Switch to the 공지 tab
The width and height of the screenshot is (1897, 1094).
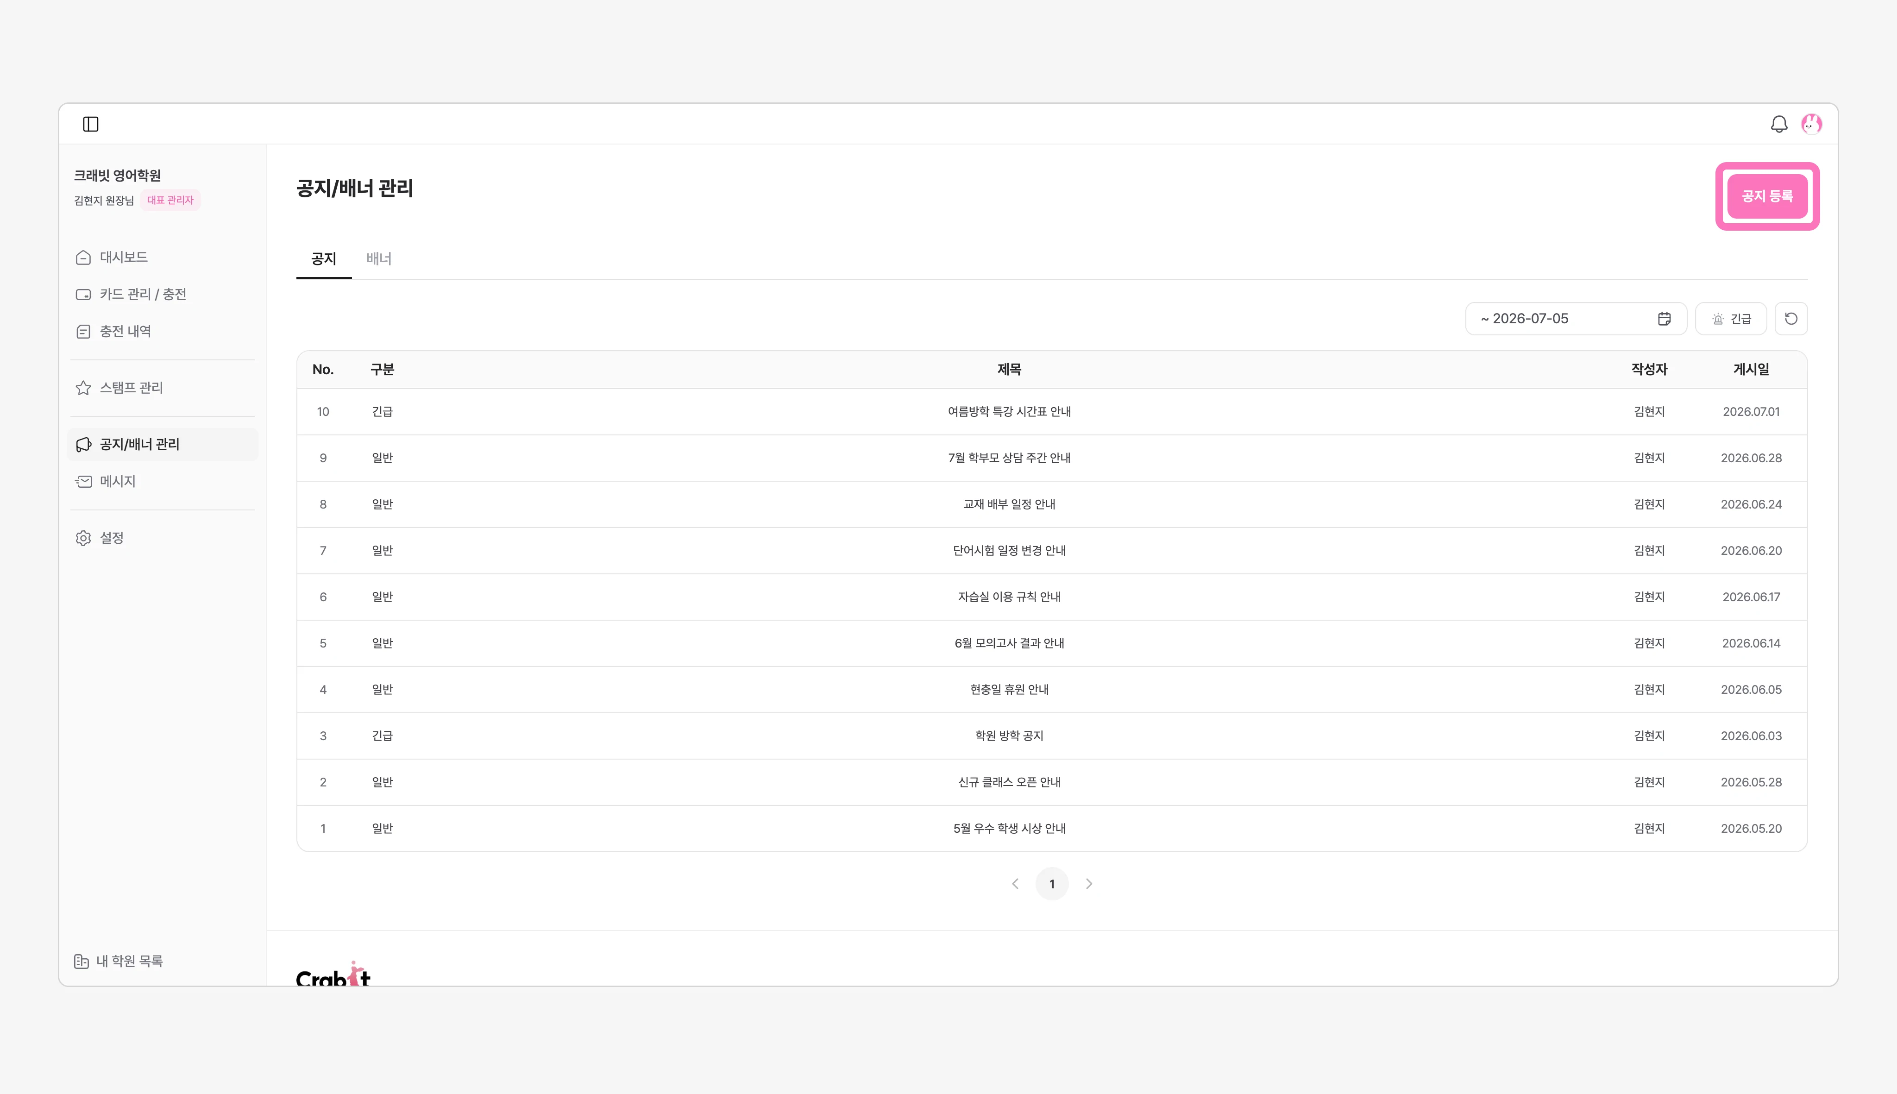click(324, 259)
